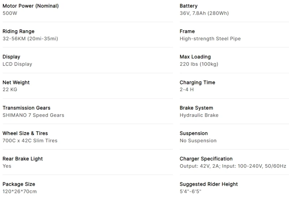Click the Charging Time heading
The width and height of the screenshot is (289, 198).
(x=197, y=82)
